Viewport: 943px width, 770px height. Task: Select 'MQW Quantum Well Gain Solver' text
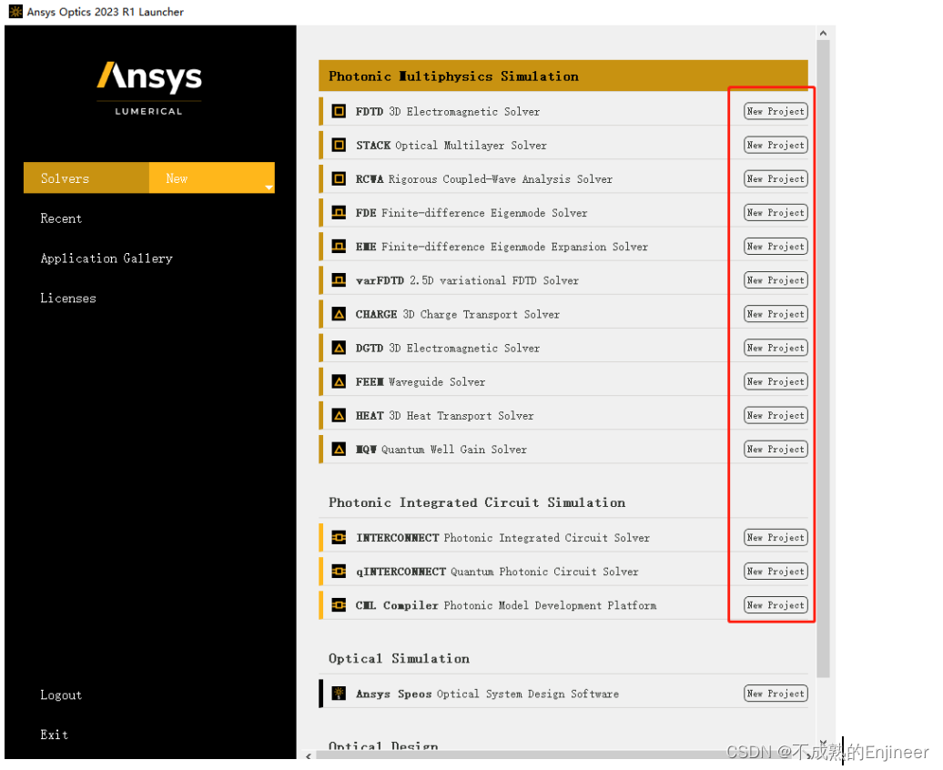coord(441,449)
